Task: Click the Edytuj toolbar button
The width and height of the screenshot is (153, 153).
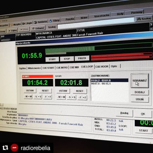Action: [12, 31]
